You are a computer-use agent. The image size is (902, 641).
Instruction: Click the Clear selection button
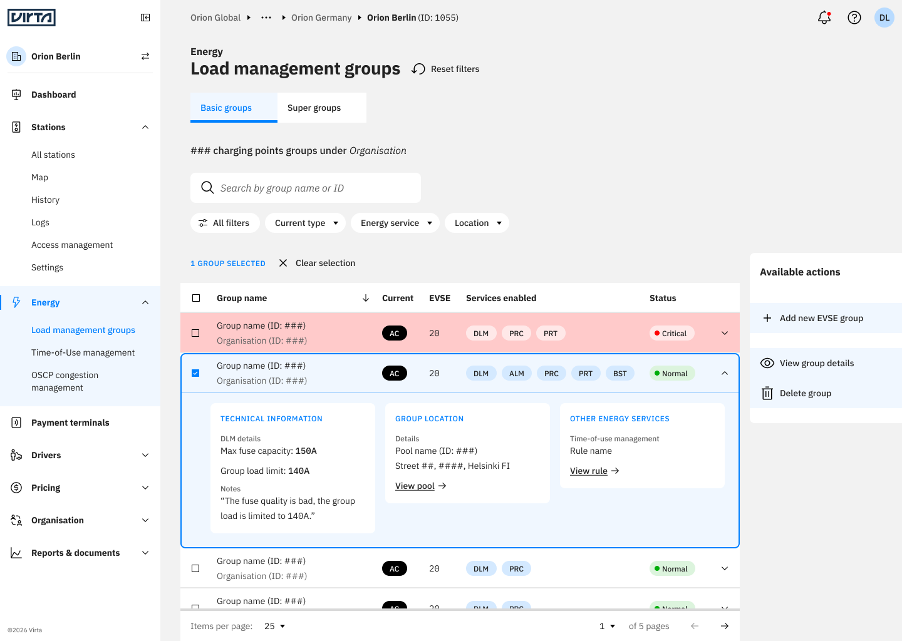coord(317,263)
